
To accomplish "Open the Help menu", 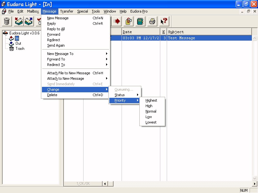I will click(123, 11).
